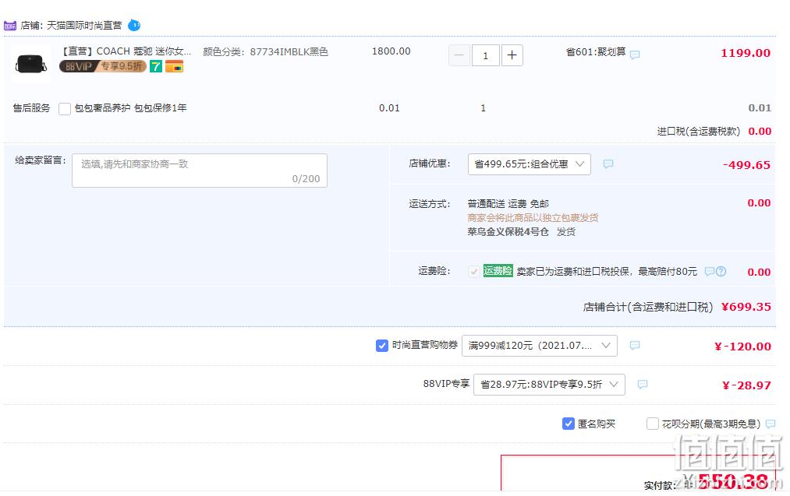
Task: Tick the 包包奢品养护 包包保修1年 checkbox
Action: 65,109
